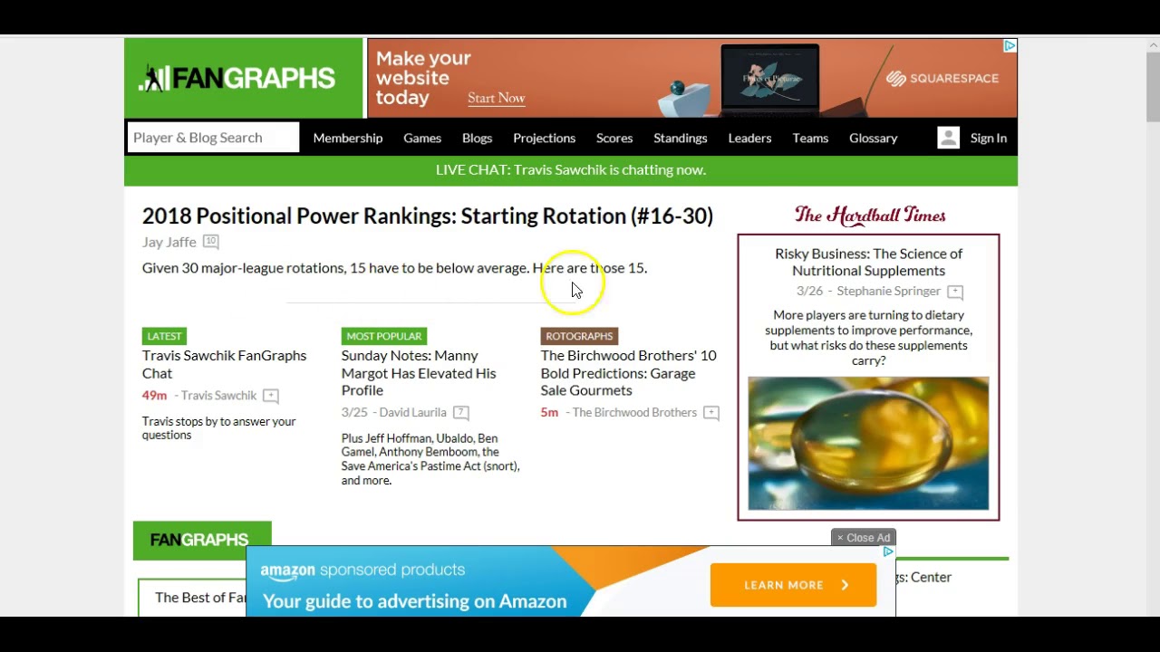This screenshot has width=1160, height=652.
Task: Focus the Player & Blog Search field
Action: 213,138
